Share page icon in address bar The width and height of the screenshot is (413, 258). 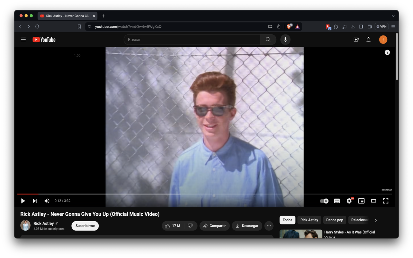279,26
